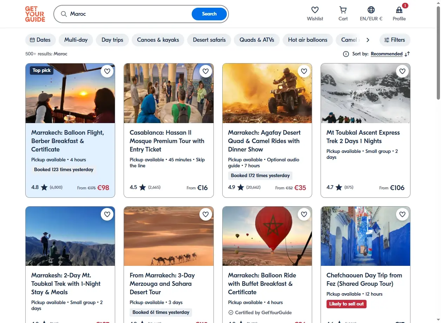Click the 500+ results: Maroc text

click(x=46, y=54)
